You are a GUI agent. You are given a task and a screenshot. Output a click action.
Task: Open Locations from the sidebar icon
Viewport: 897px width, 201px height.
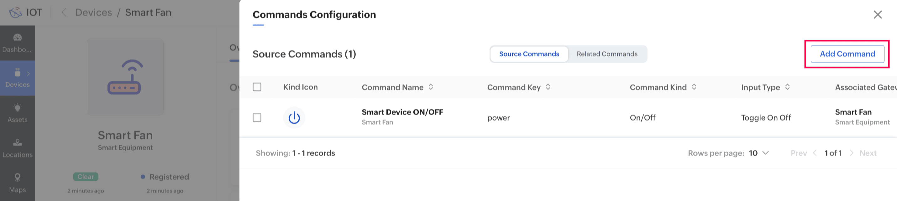point(18,142)
